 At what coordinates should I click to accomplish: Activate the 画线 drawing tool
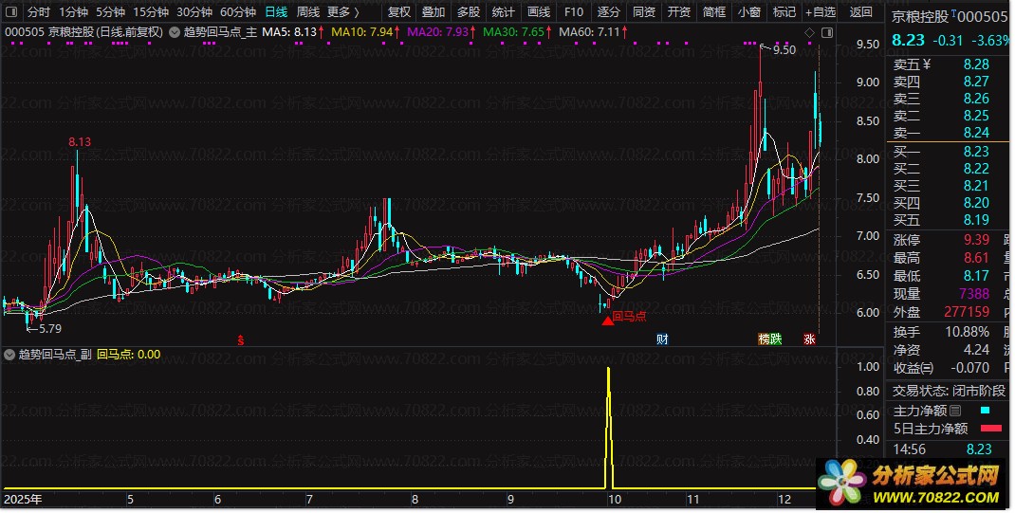coord(539,12)
